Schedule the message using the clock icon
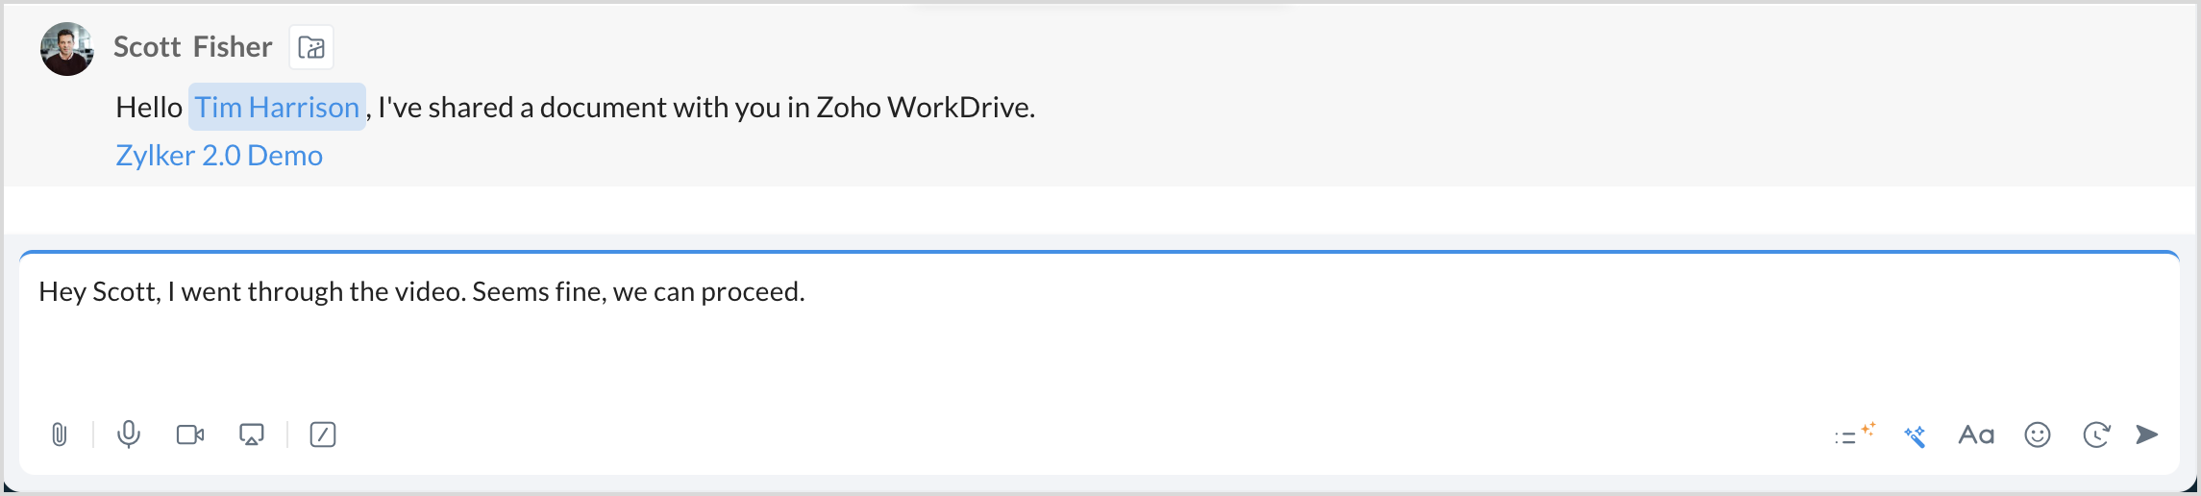 click(x=2096, y=435)
